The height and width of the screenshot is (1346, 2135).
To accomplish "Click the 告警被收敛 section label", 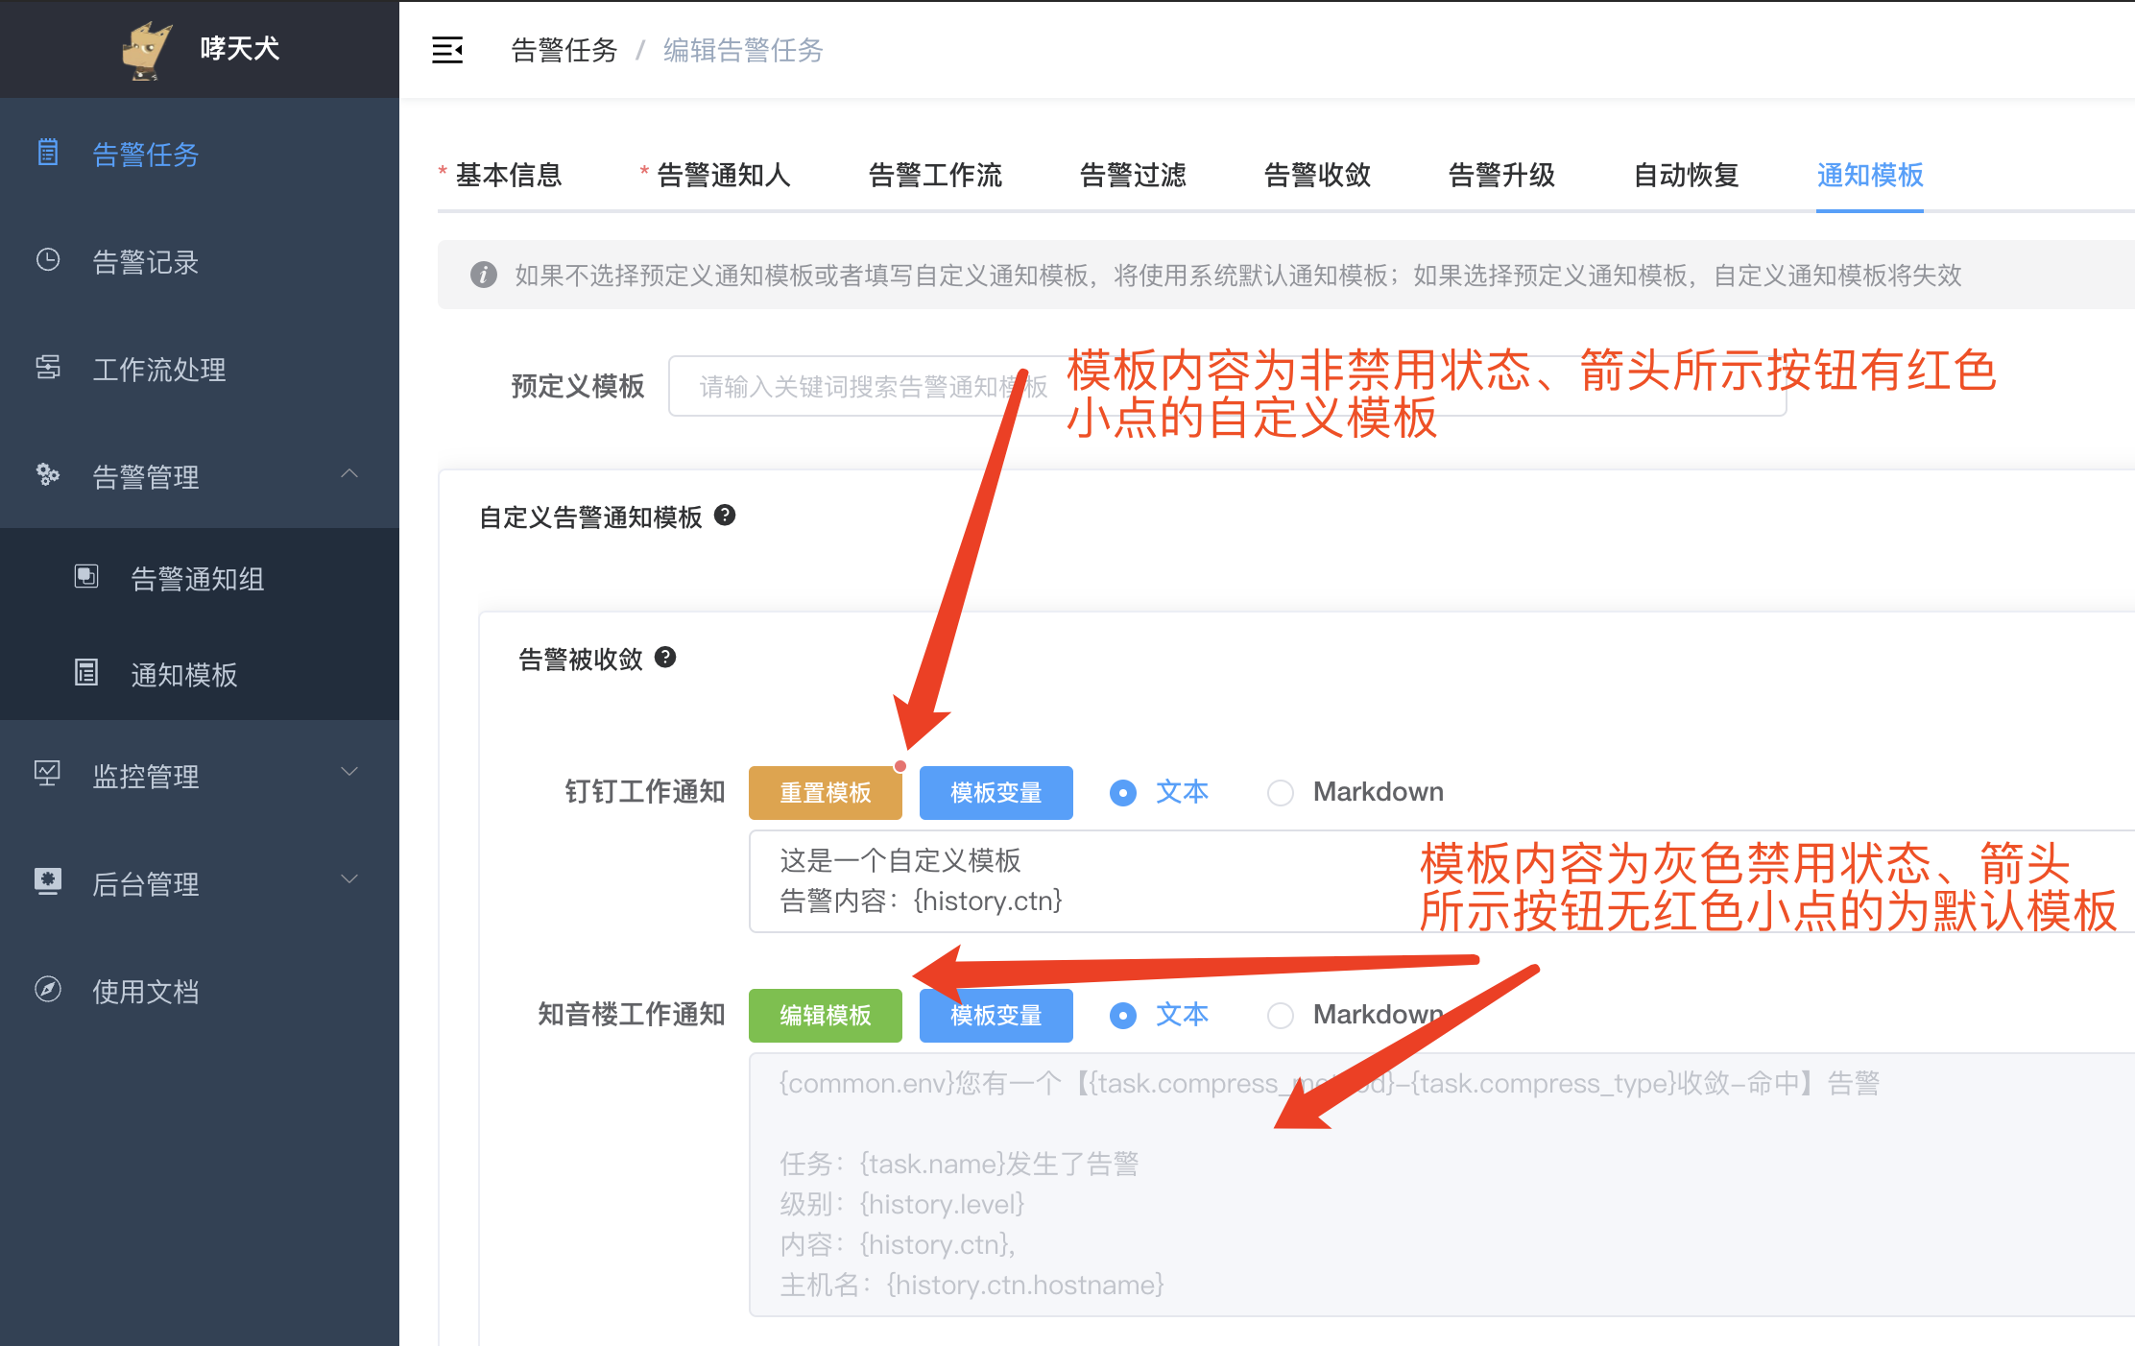I will [581, 660].
